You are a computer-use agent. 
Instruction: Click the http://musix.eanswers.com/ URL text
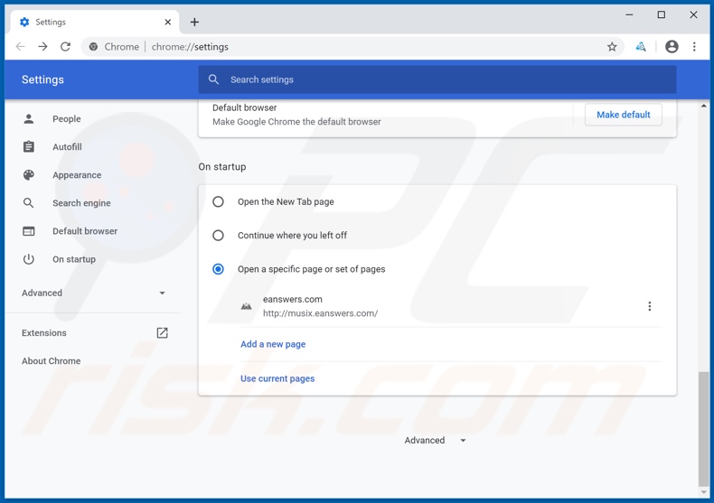pyautogui.click(x=320, y=313)
